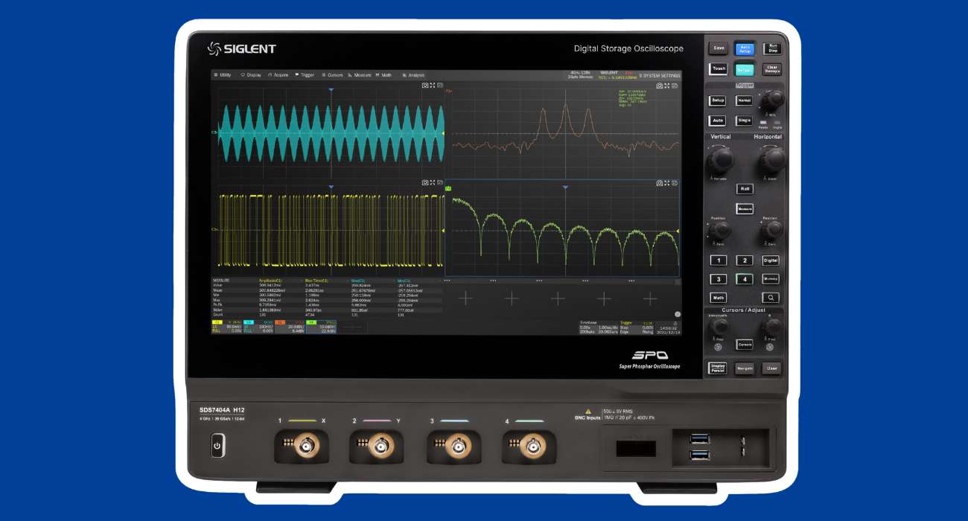
Task: Toggle channel 1 with its button
Action: [x=718, y=260]
